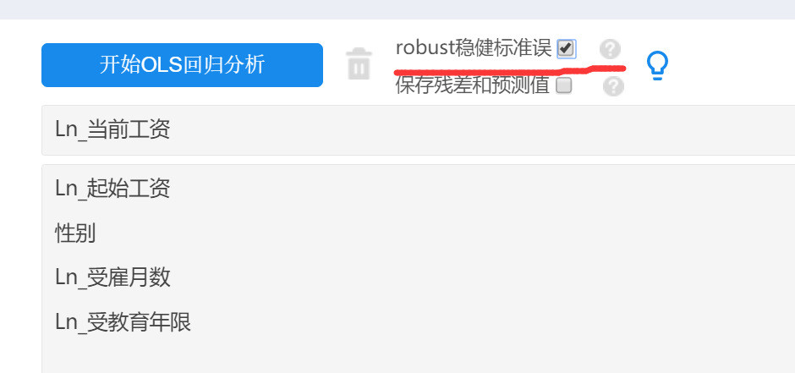
Task: Clear variables with the trash bin icon
Action: point(359,63)
